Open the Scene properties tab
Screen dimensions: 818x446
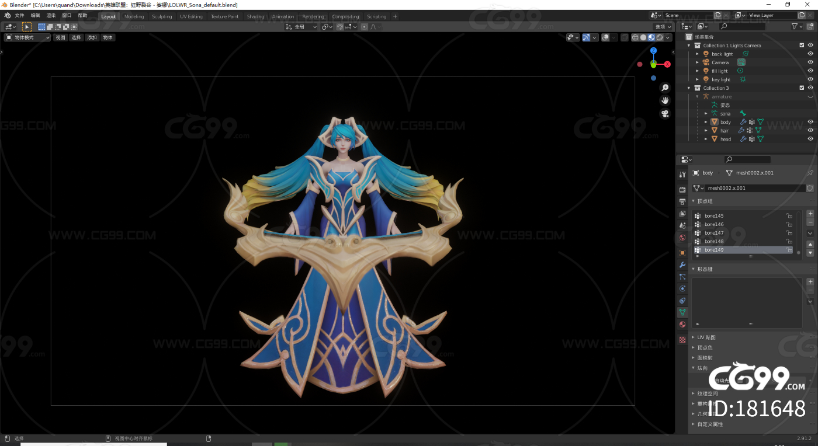pos(682,225)
